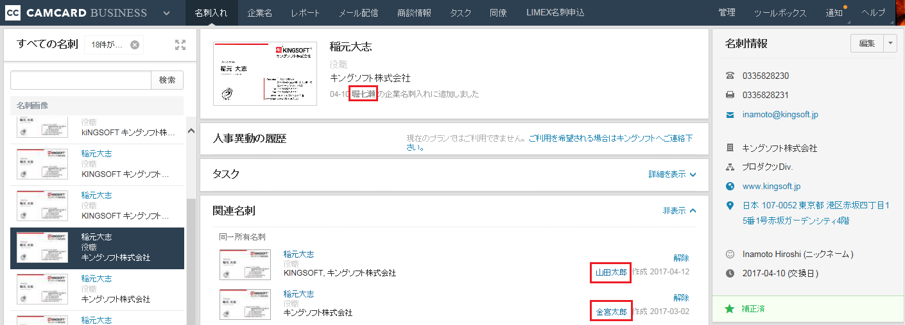Click the mail icon next to inamoto@kingsoft.jp
The height and width of the screenshot is (325, 905).
tap(729, 115)
